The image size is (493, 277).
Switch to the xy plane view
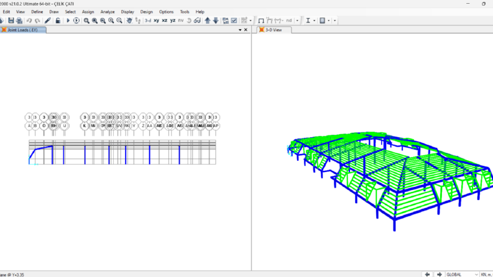[156, 20]
